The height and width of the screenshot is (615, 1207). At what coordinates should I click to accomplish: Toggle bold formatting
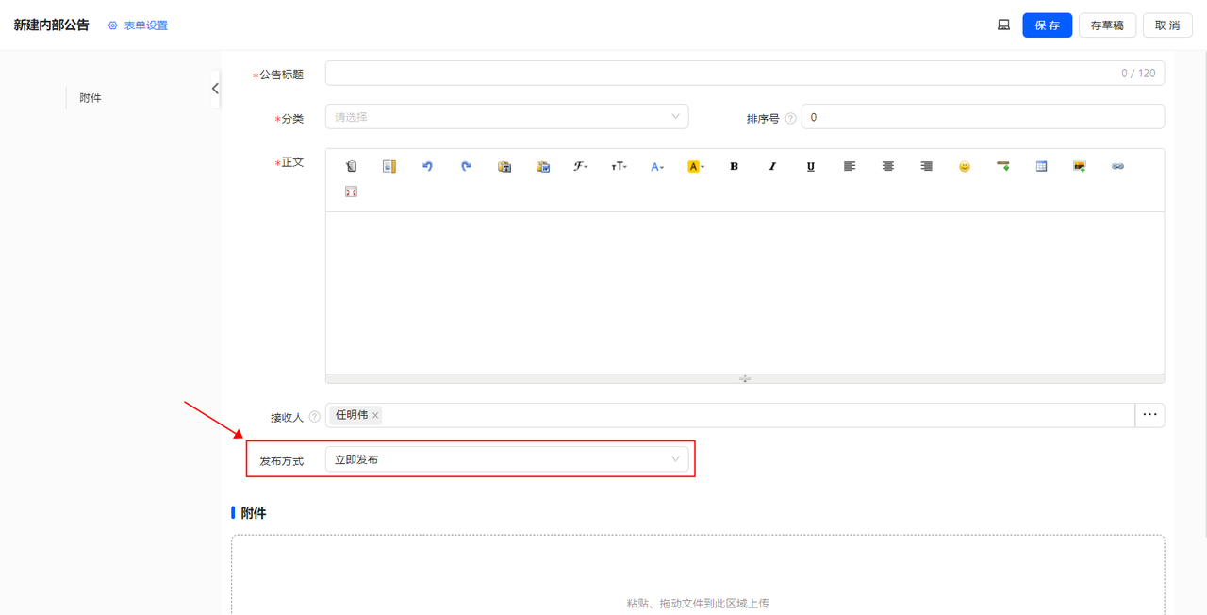tap(735, 166)
